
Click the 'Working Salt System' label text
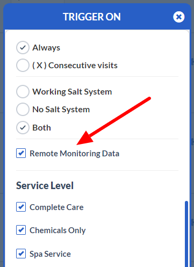[x=72, y=92]
